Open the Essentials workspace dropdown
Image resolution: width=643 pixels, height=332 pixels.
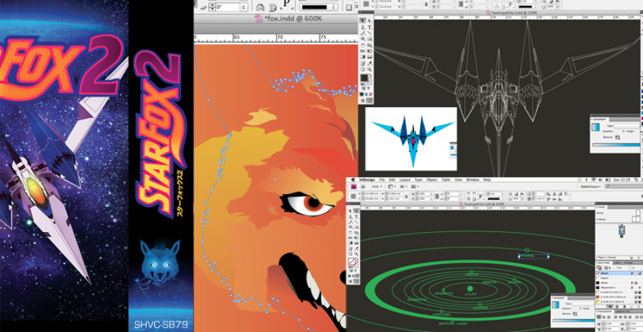(591, 186)
